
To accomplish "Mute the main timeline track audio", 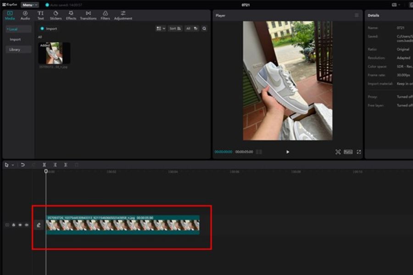I will (x=27, y=225).
